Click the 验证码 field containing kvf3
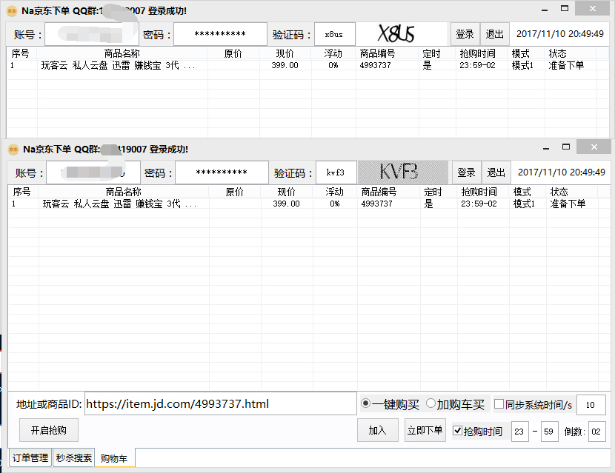Screen dimensions: 615x473 point(336,172)
